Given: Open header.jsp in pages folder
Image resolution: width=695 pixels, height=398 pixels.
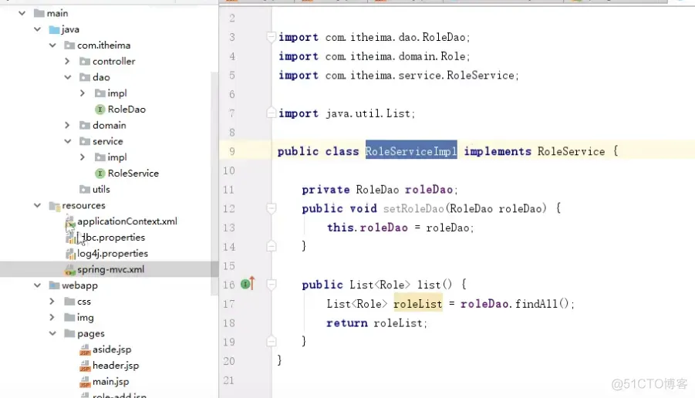Looking at the screenshot, I should 115,365.
